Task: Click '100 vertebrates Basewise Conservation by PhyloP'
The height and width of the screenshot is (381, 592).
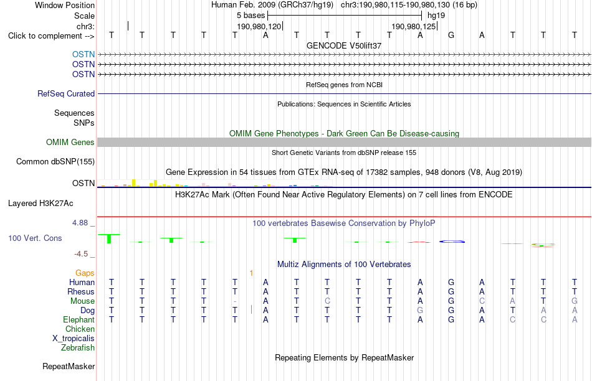Action: [344, 223]
